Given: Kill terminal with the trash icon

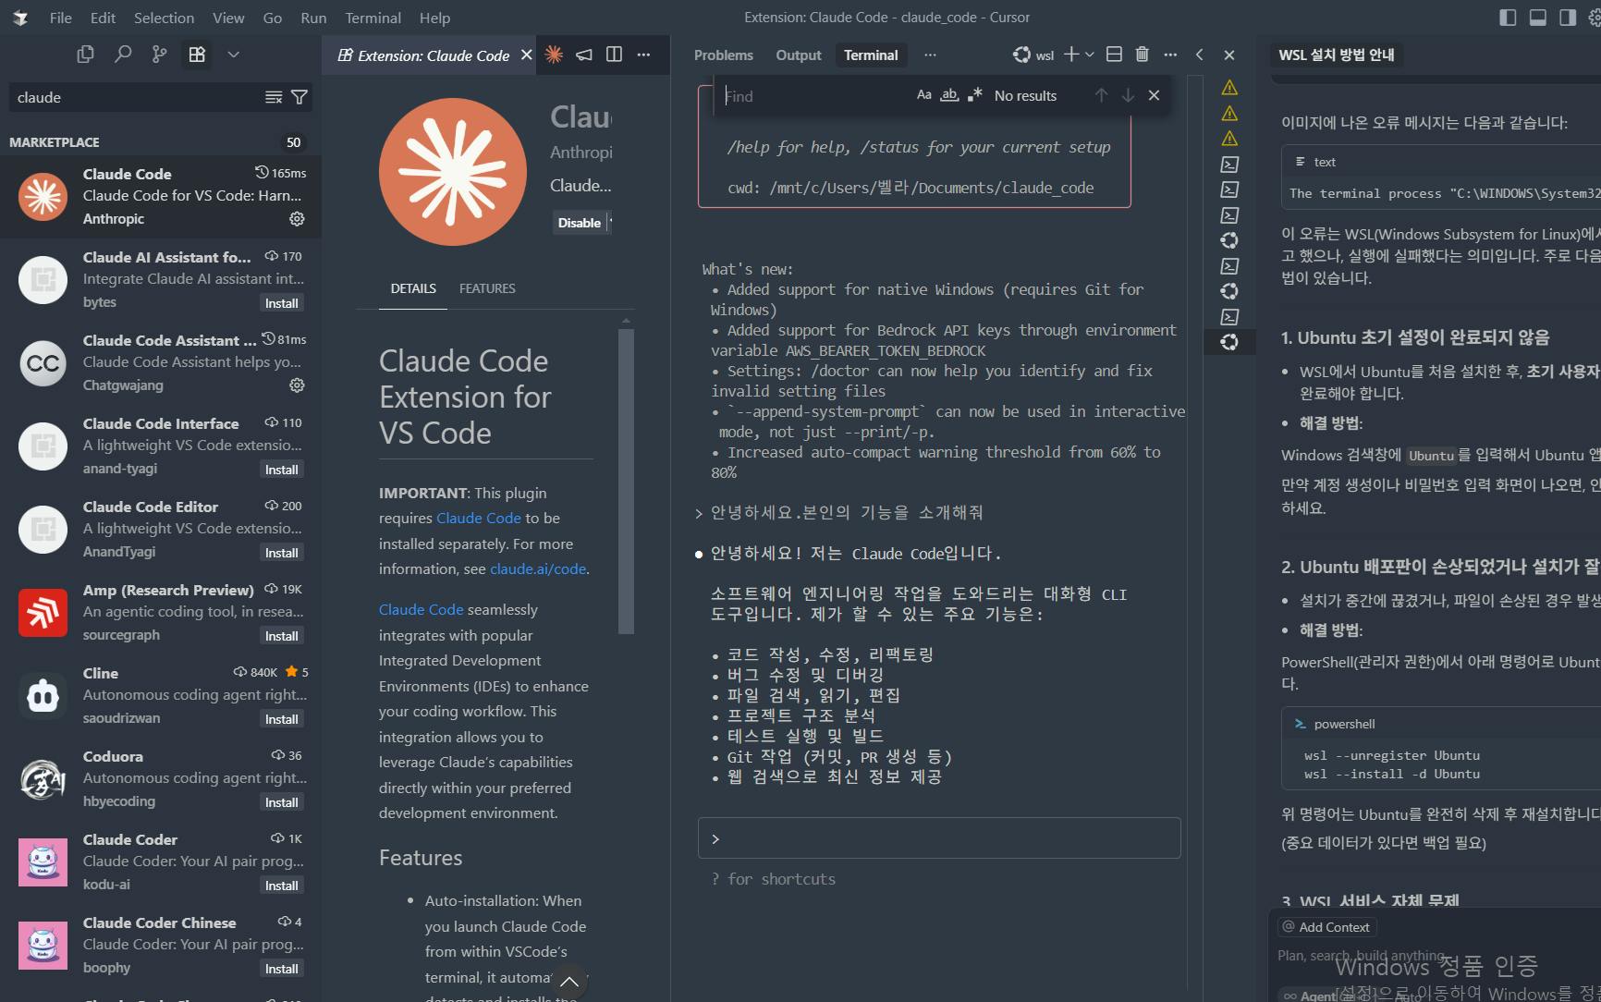Looking at the screenshot, I should pyautogui.click(x=1143, y=55).
